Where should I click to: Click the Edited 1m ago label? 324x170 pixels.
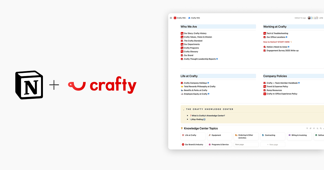point(300,18)
